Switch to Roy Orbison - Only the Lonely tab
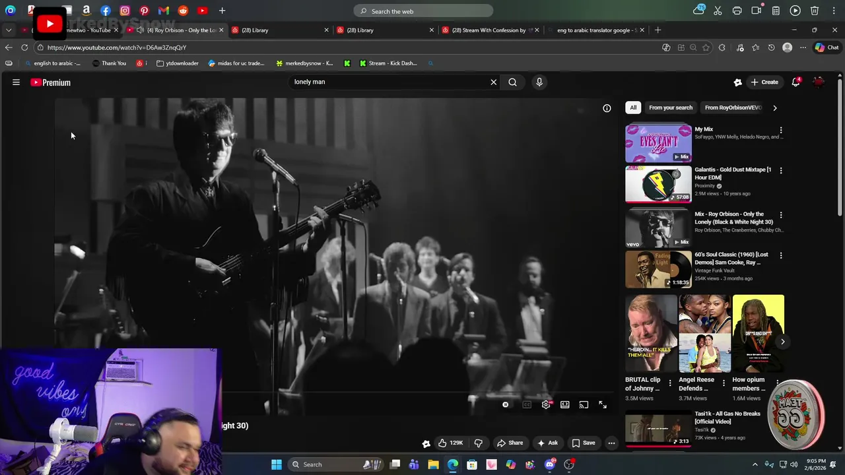The image size is (845, 475). [x=176, y=30]
